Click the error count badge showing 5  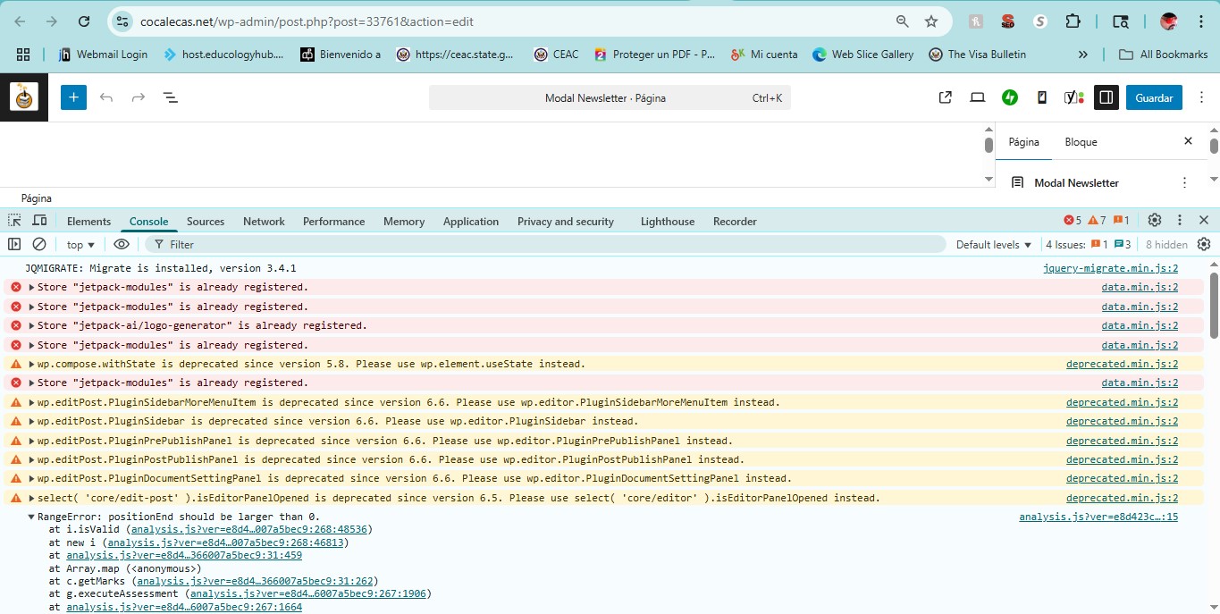[x=1073, y=220]
